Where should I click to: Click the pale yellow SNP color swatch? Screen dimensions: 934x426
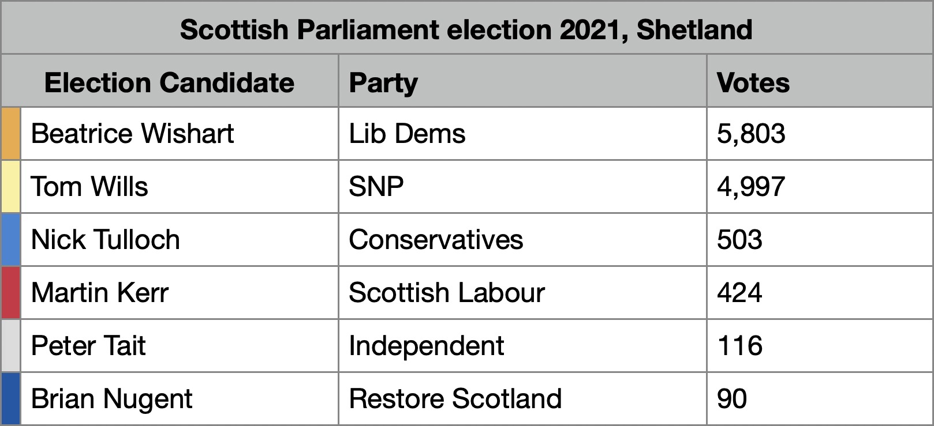11,187
